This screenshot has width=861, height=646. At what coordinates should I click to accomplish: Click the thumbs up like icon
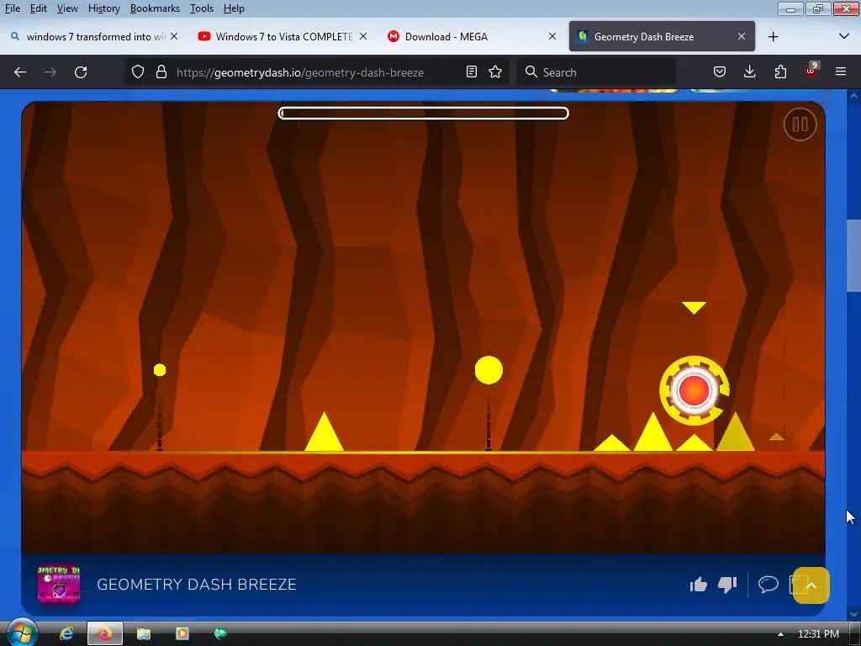698,585
